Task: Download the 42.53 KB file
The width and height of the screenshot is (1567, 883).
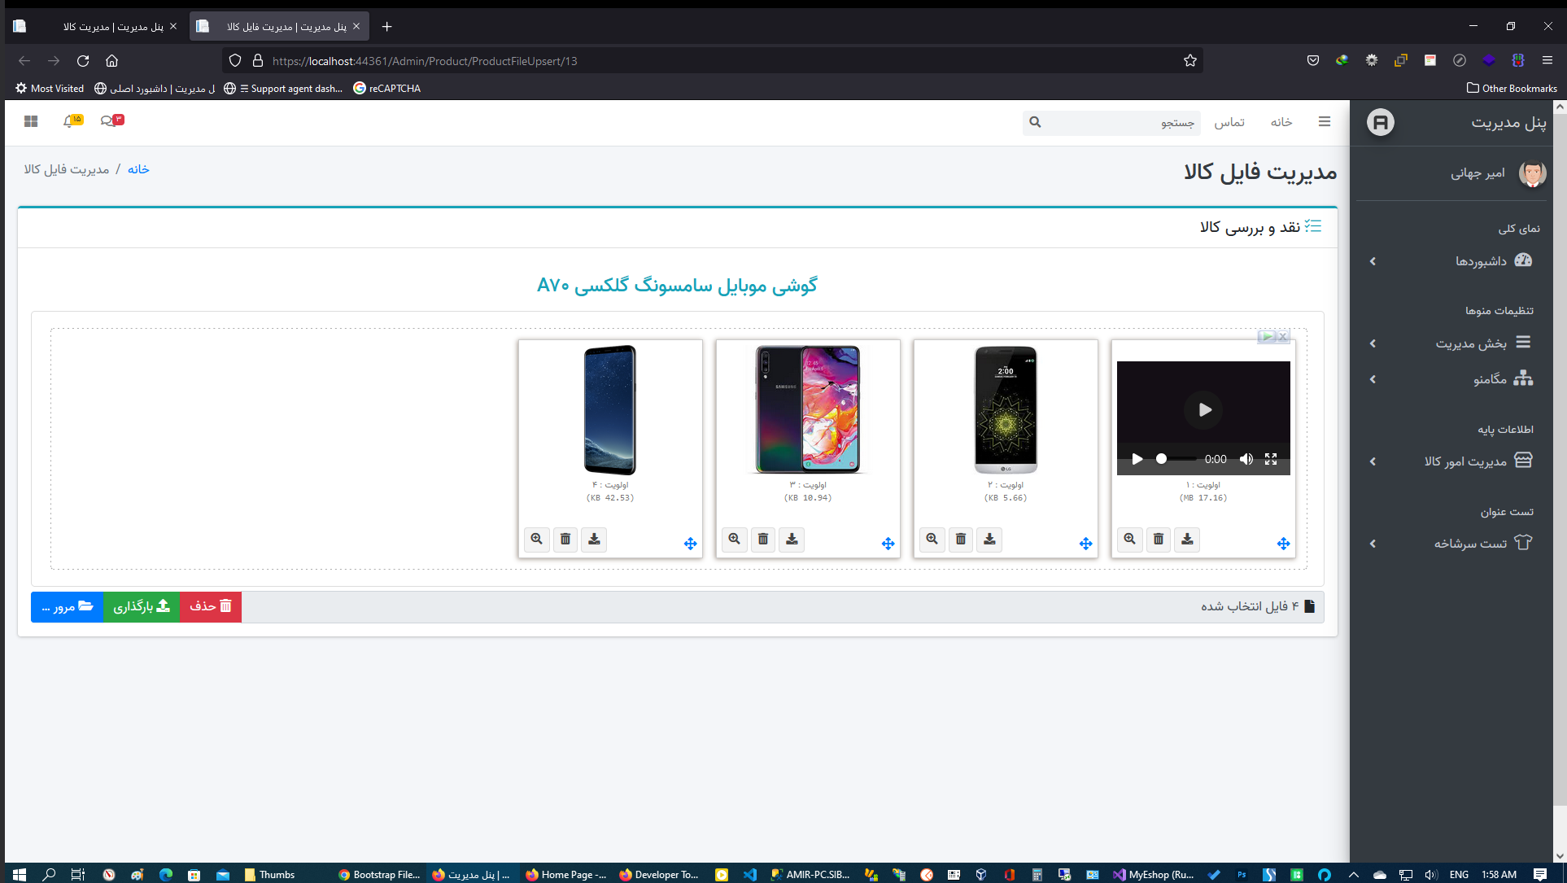Action: click(595, 539)
